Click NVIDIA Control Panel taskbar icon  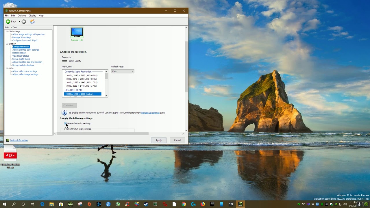click(x=240, y=204)
